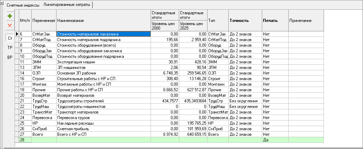Open the ТР side tab
Screen dimensions: 363x149
(10, 48)
